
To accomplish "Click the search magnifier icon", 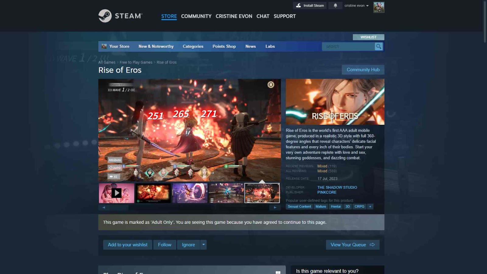I will [379, 46].
